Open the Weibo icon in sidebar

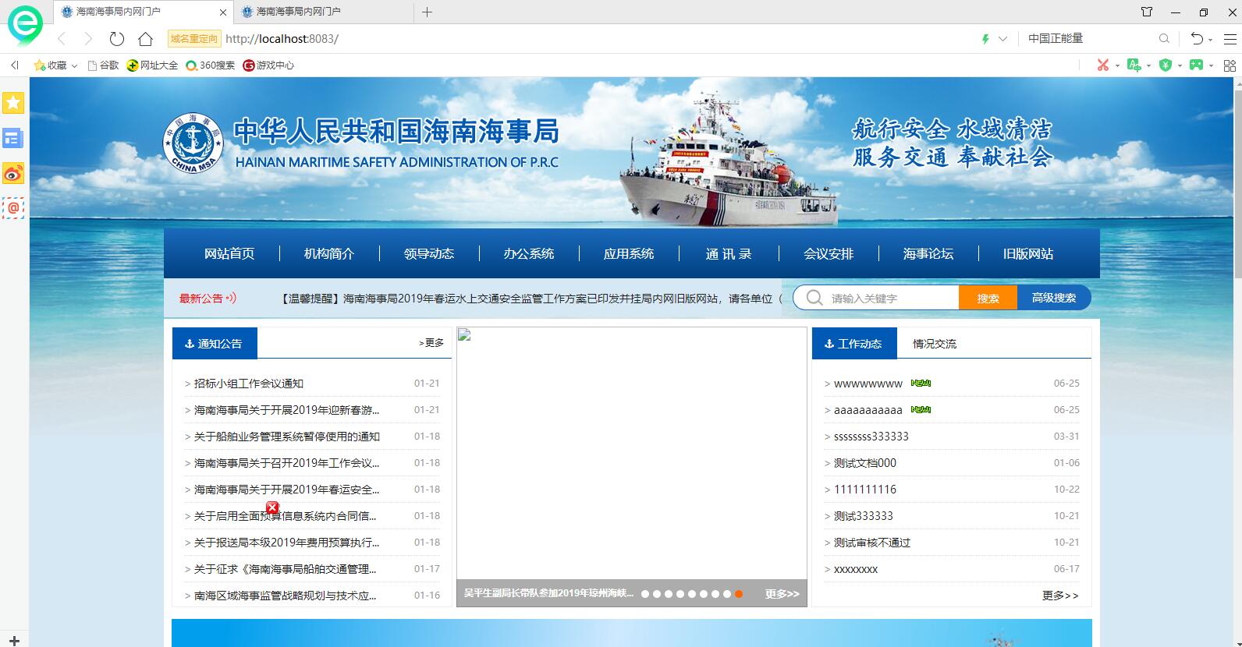pyautogui.click(x=13, y=173)
